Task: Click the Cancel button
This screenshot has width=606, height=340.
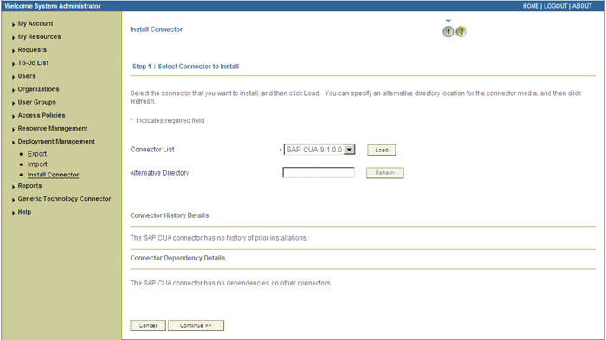Action: (x=148, y=325)
